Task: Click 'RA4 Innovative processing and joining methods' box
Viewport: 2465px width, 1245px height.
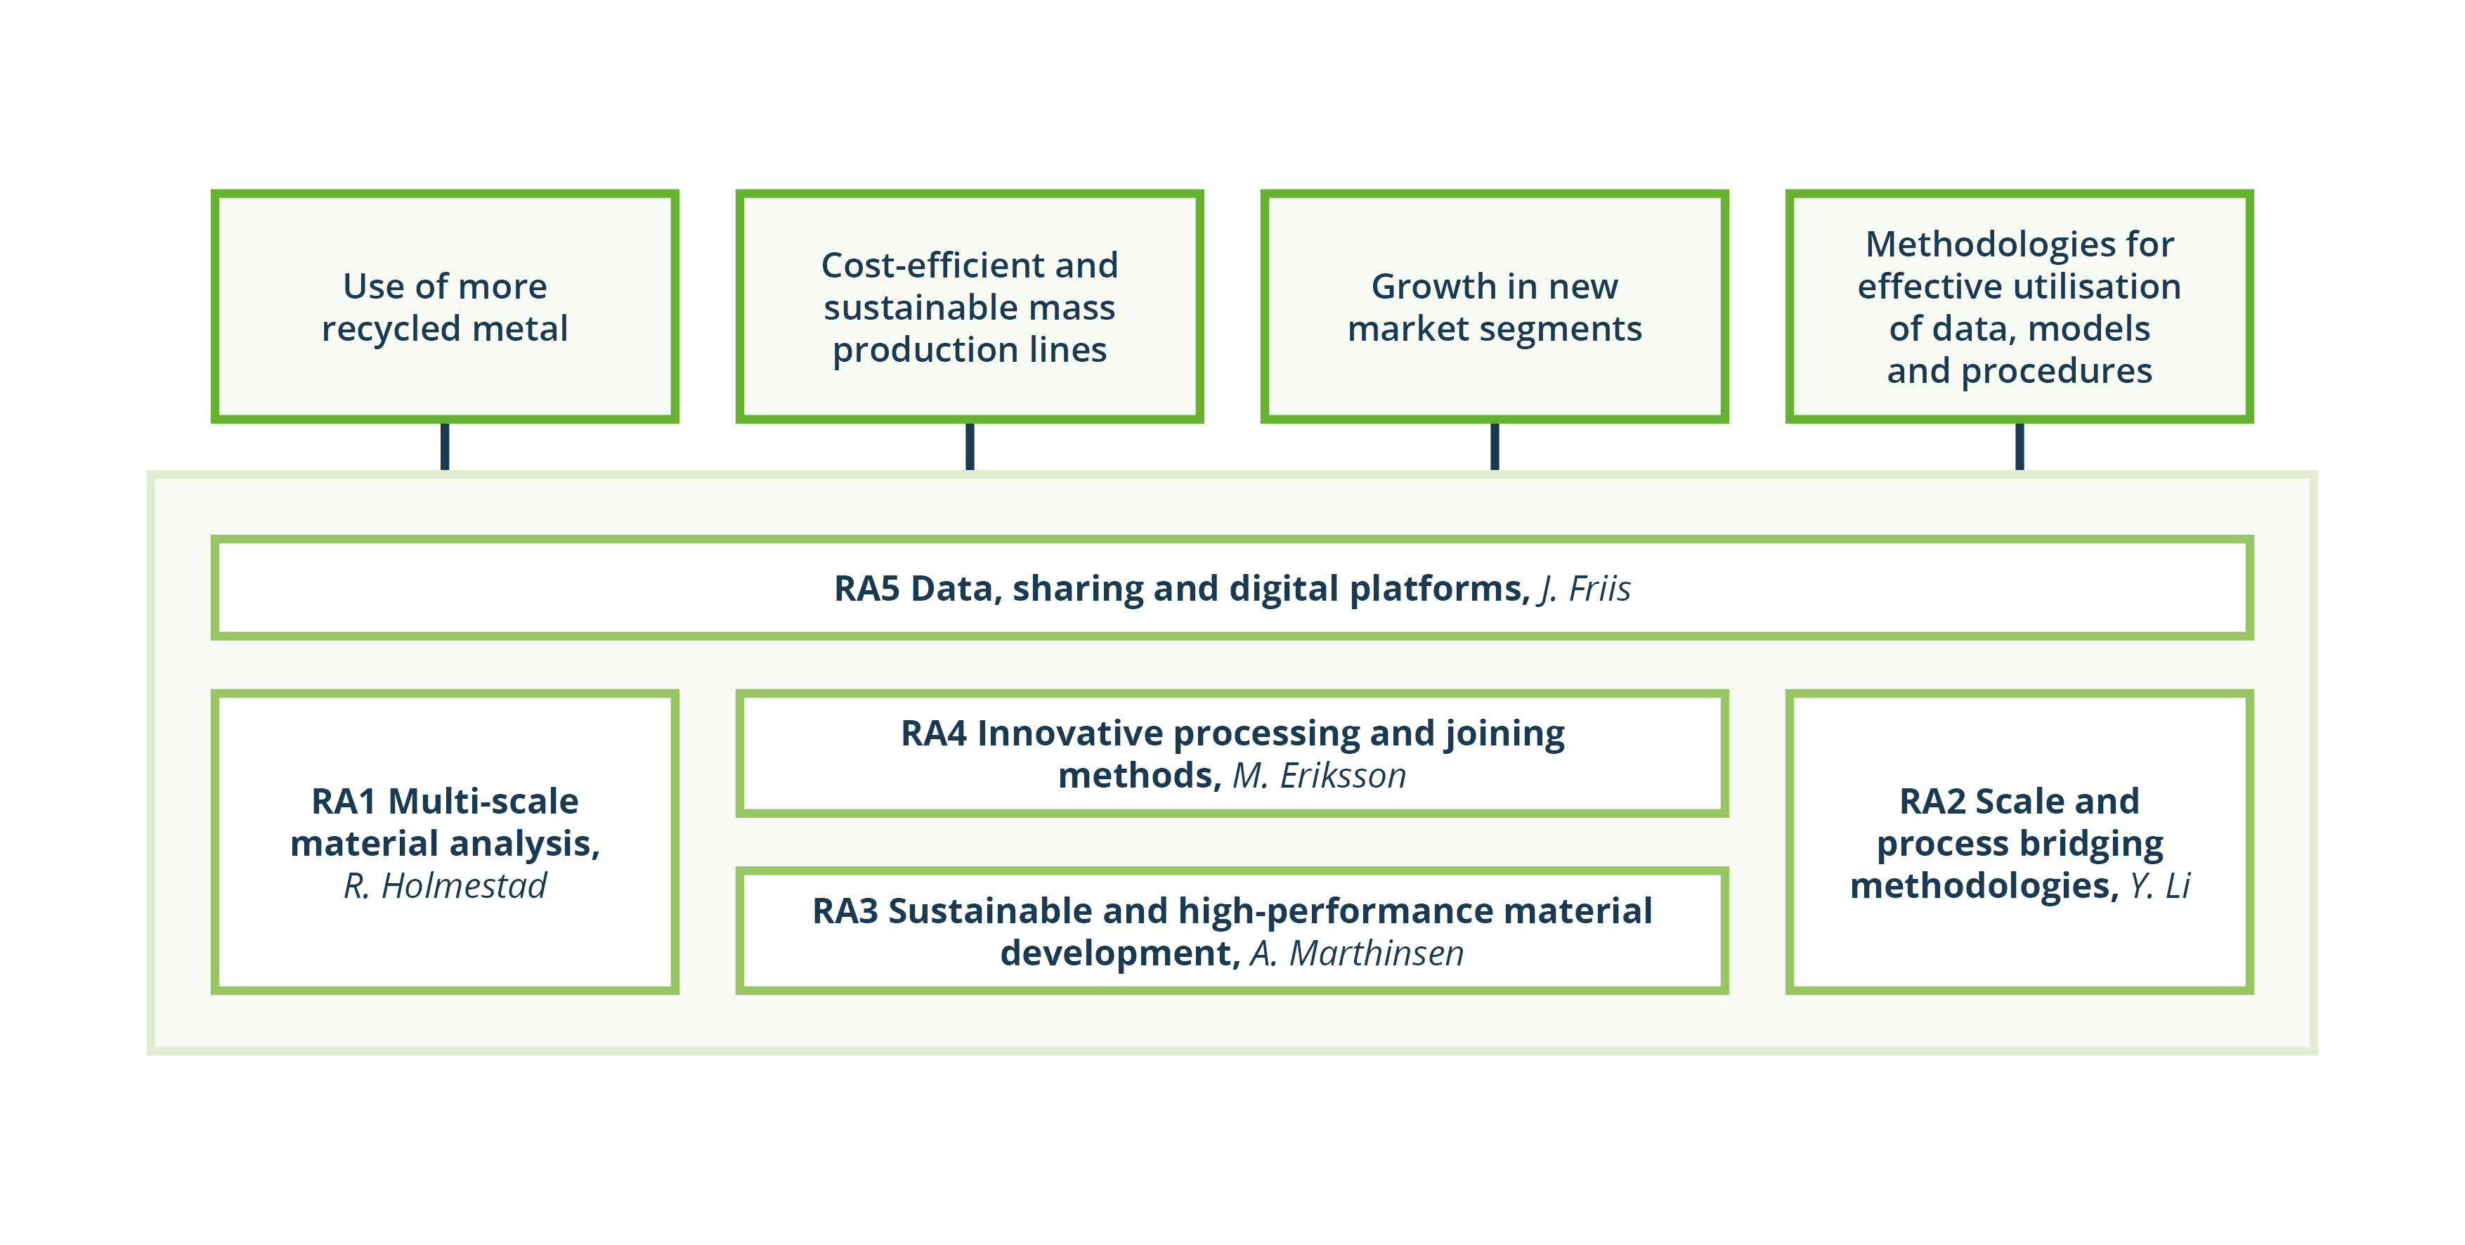Action: coord(1232,753)
